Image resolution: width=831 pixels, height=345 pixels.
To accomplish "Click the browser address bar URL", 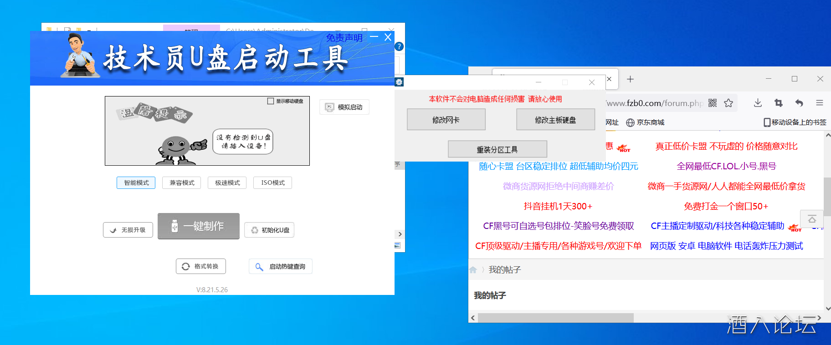I will point(654,103).
